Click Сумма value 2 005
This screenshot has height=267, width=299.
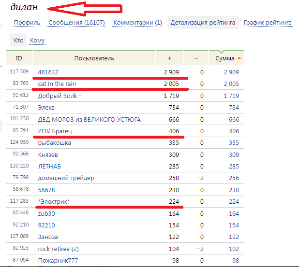pos(231,84)
